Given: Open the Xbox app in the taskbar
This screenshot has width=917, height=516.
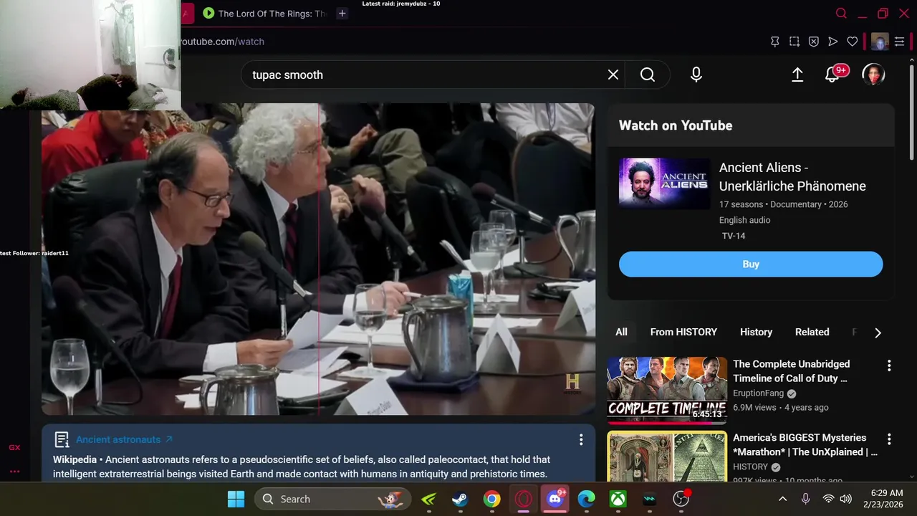Looking at the screenshot, I should (618, 499).
